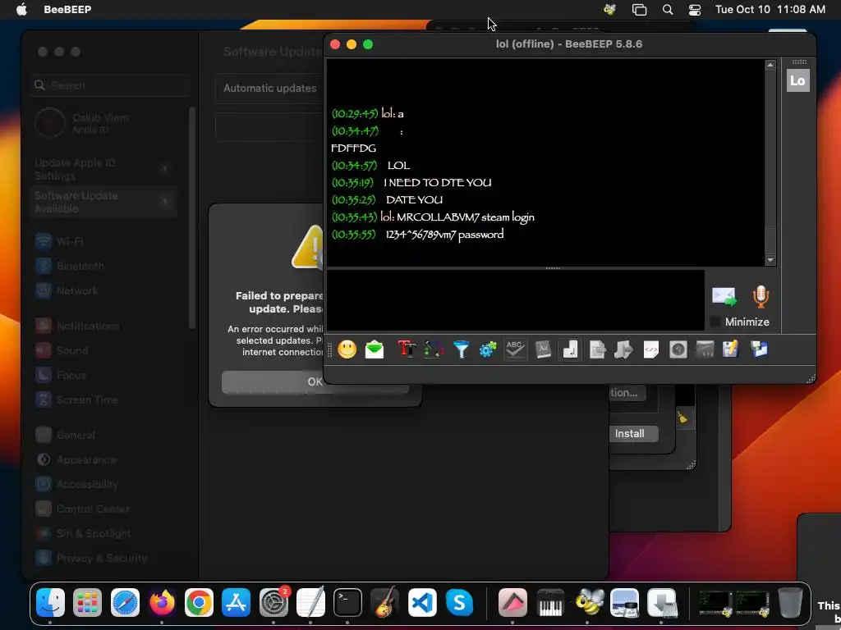Click the System Settings Search field
The height and width of the screenshot is (630, 841).
tap(110, 85)
